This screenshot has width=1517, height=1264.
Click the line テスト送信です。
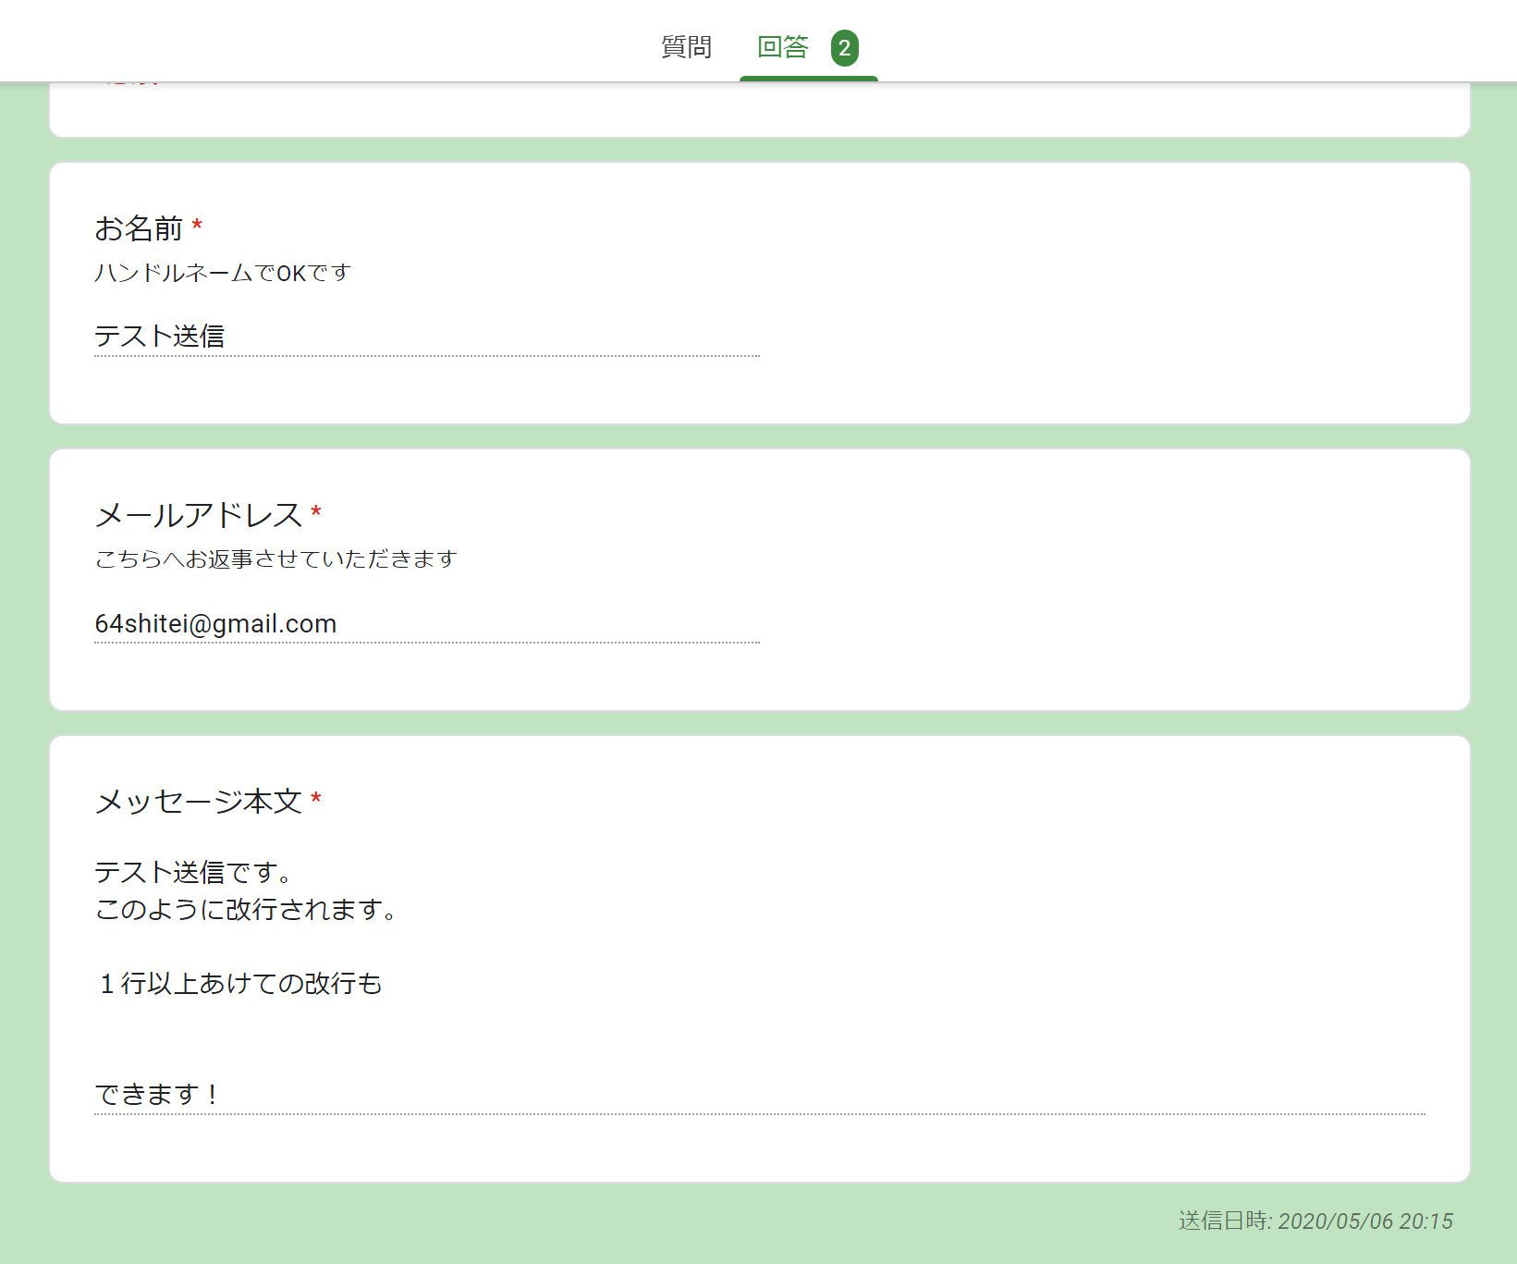click(x=193, y=872)
